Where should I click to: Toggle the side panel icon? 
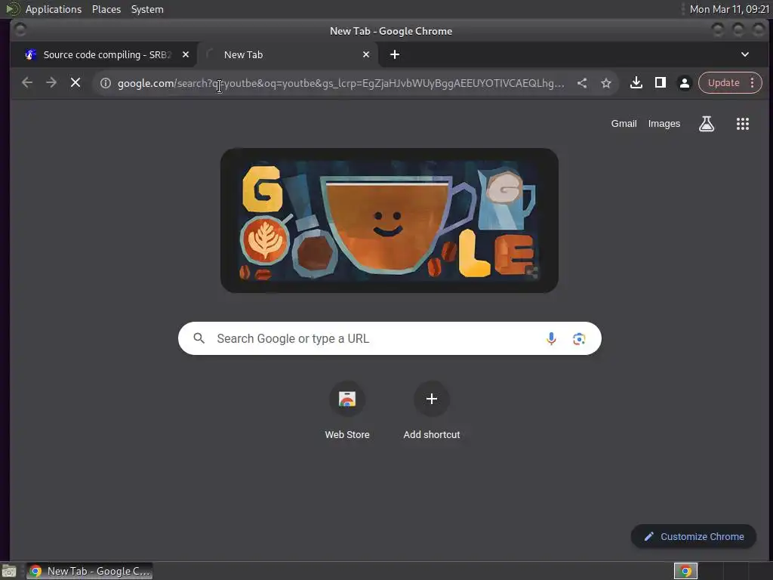pos(661,83)
